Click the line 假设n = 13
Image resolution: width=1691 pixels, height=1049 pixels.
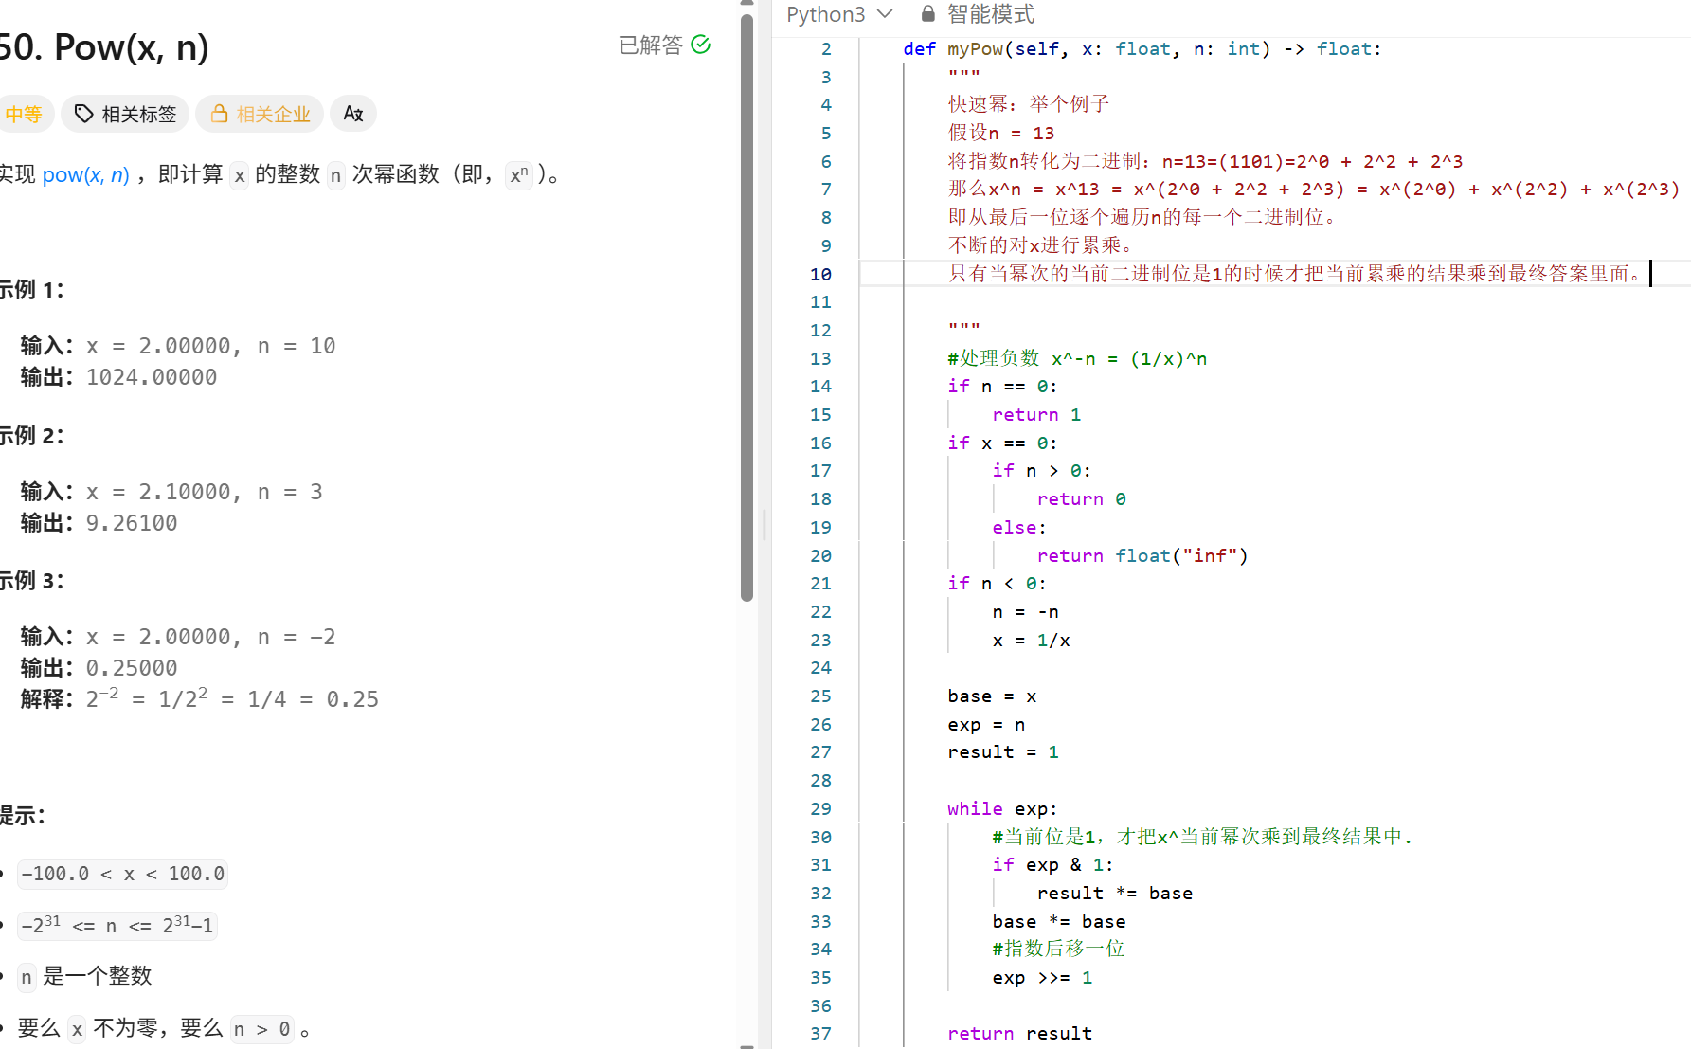1001,133
